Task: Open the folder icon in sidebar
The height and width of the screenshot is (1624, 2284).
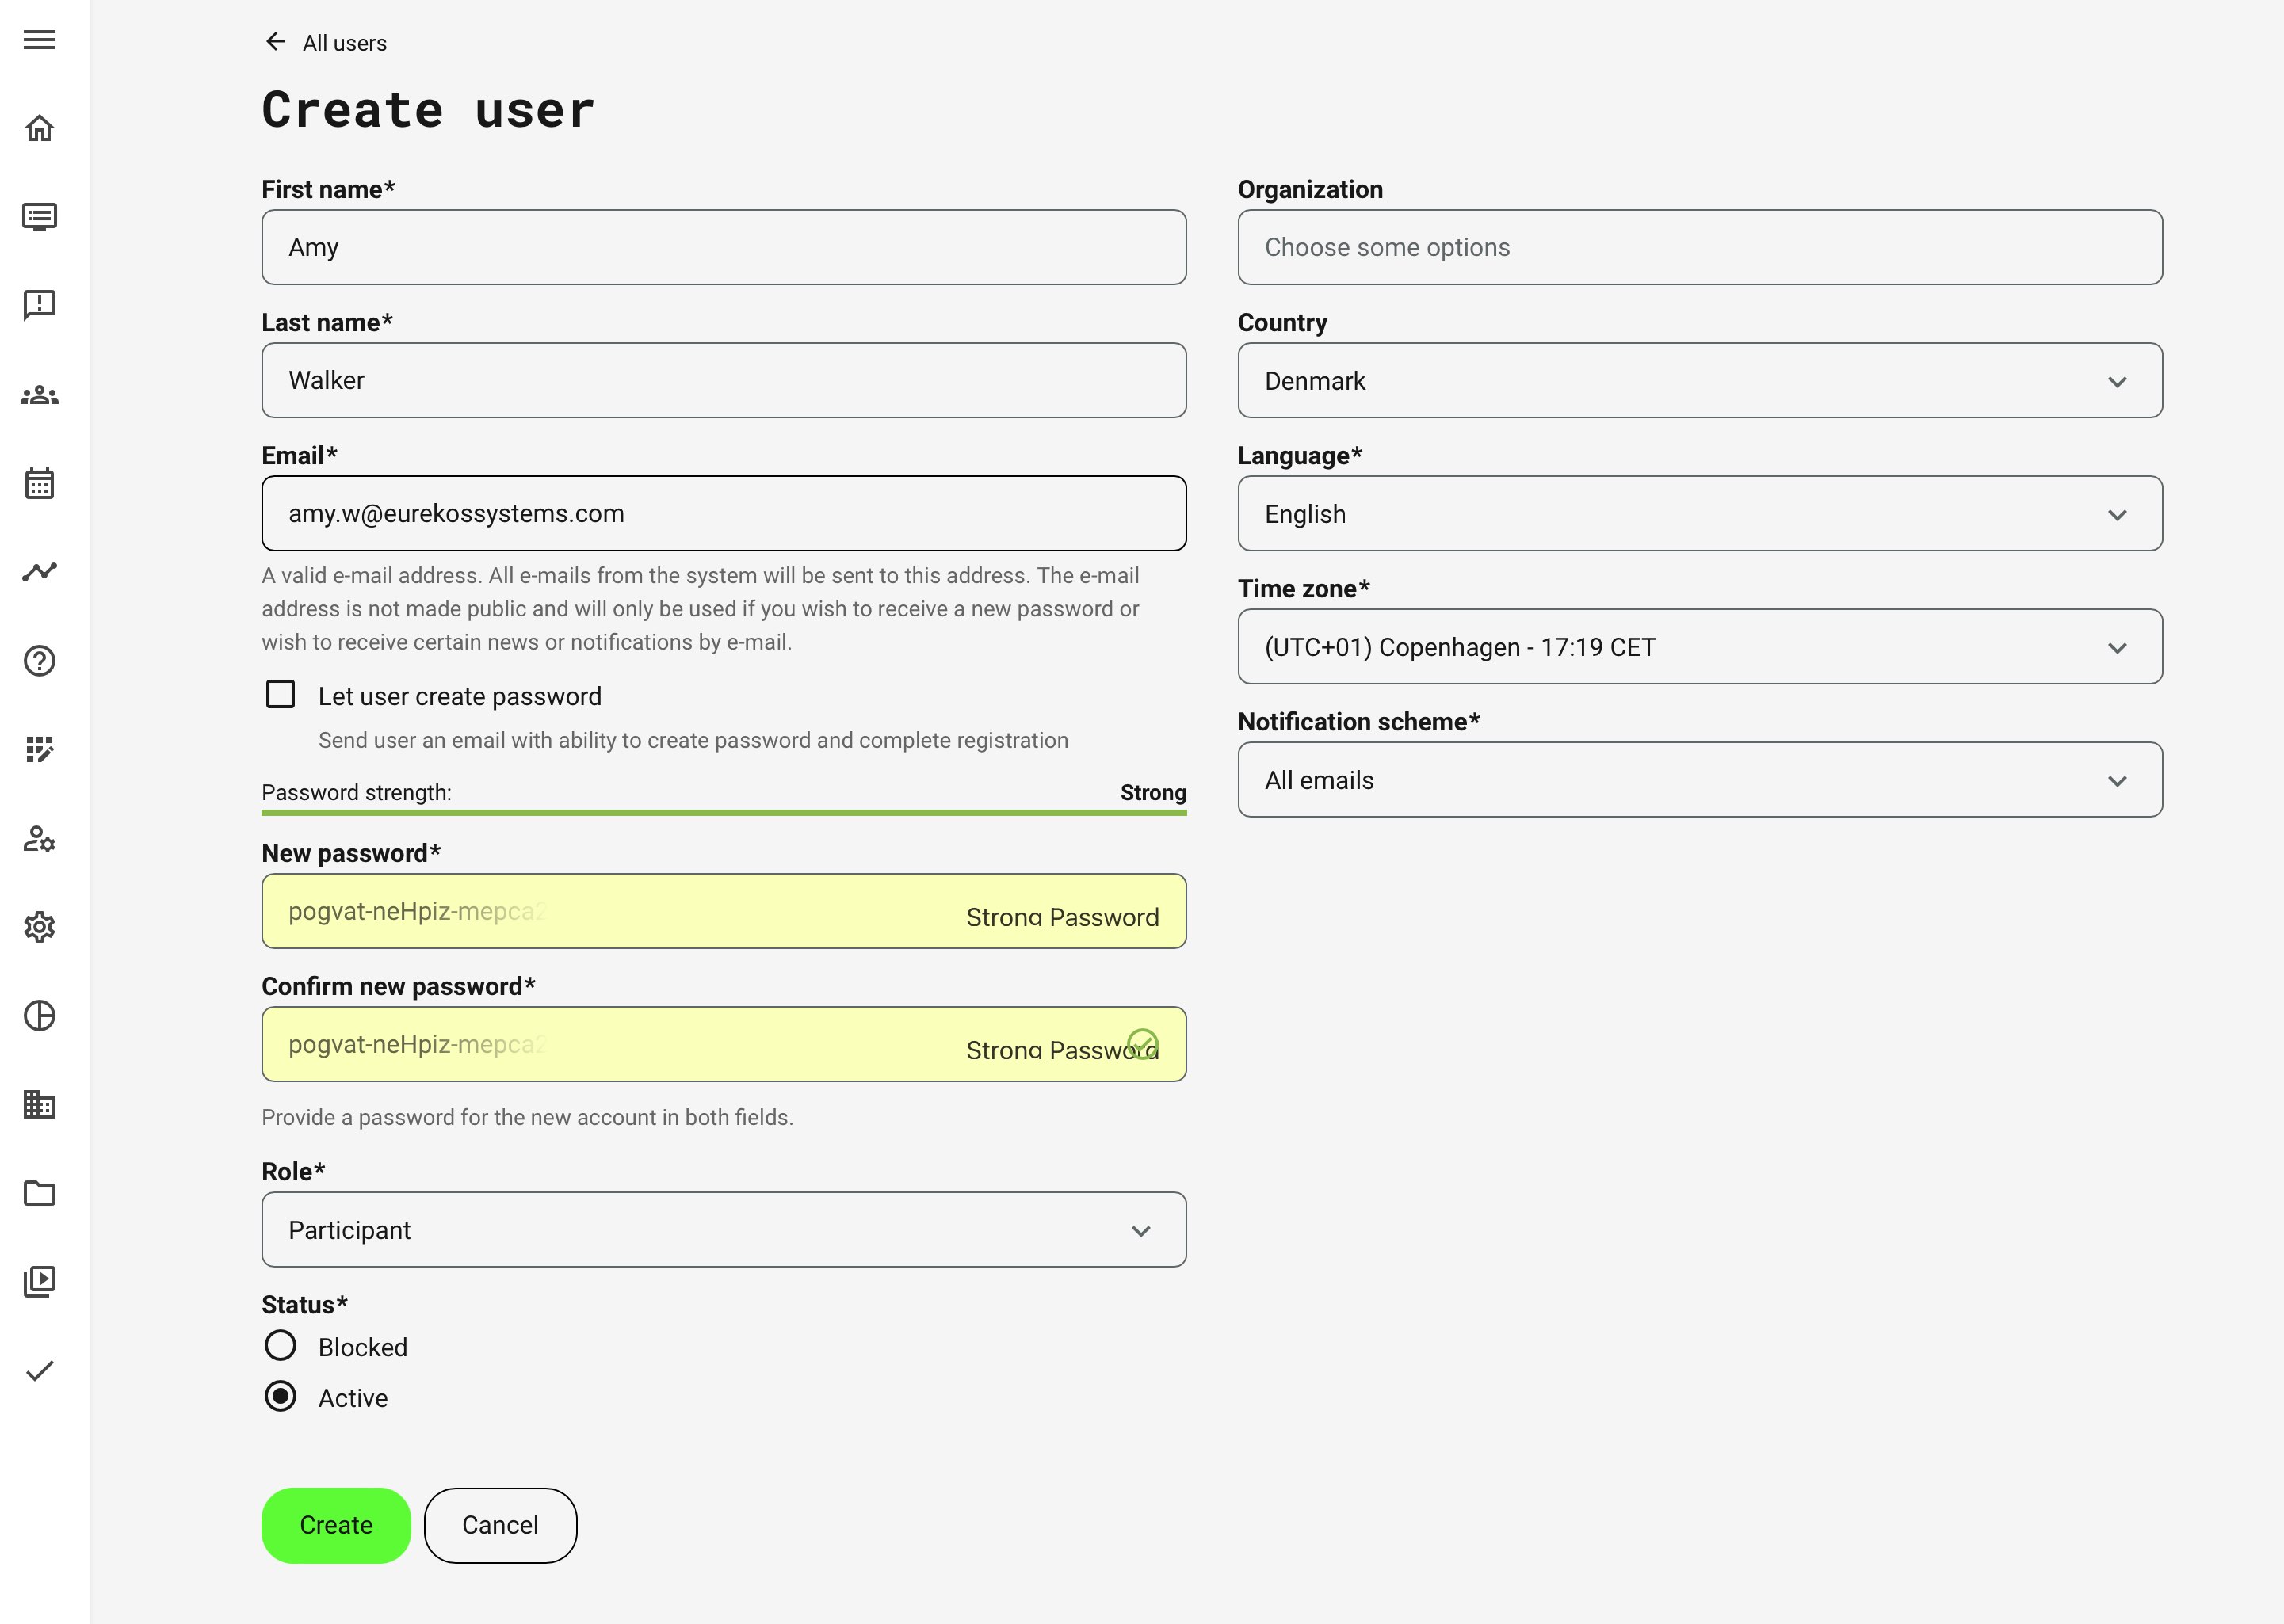Action: point(39,1193)
